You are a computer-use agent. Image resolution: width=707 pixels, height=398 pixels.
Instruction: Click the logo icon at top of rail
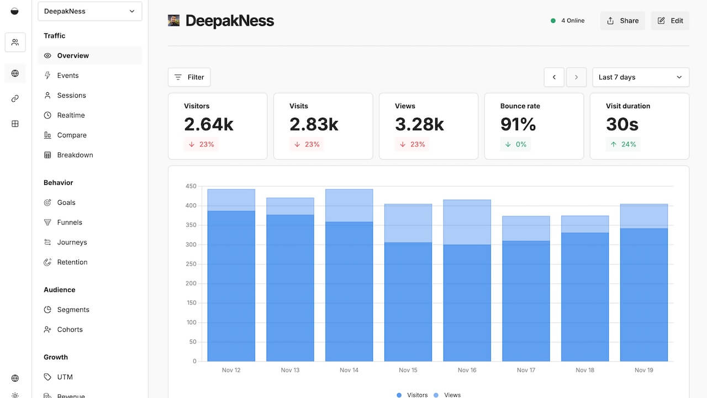click(x=15, y=11)
